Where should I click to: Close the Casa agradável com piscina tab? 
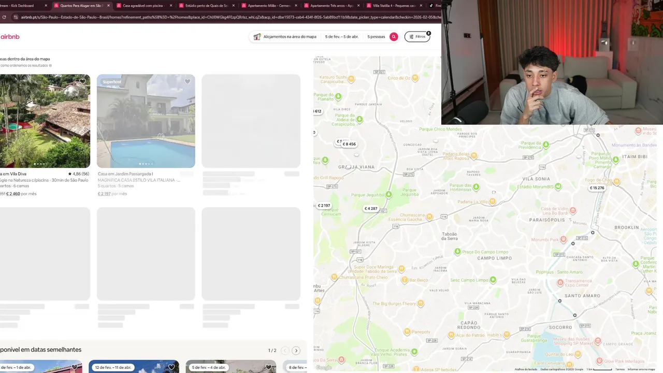point(170,6)
